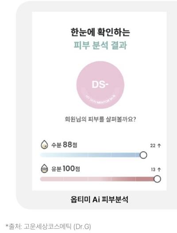Viewport: 177px width, 233px height.
Task: Tap the pink DS- skin type badge
Action: click(x=100, y=85)
